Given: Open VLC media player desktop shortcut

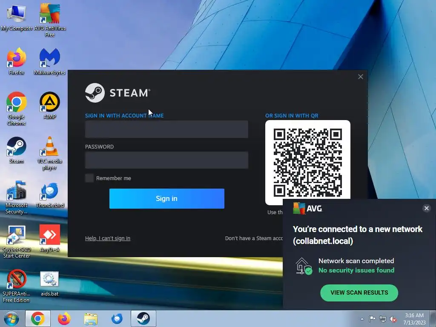Looking at the screenshot, I should (x=49, y=153).
